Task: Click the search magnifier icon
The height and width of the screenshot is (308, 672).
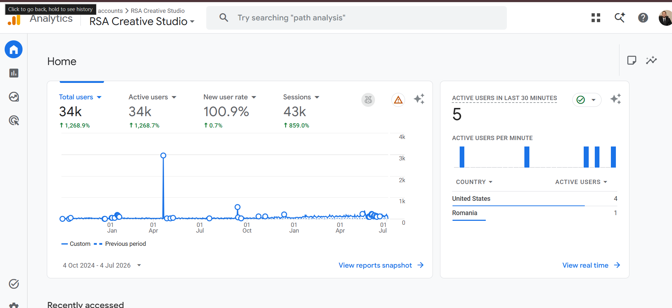Action: 224,18
